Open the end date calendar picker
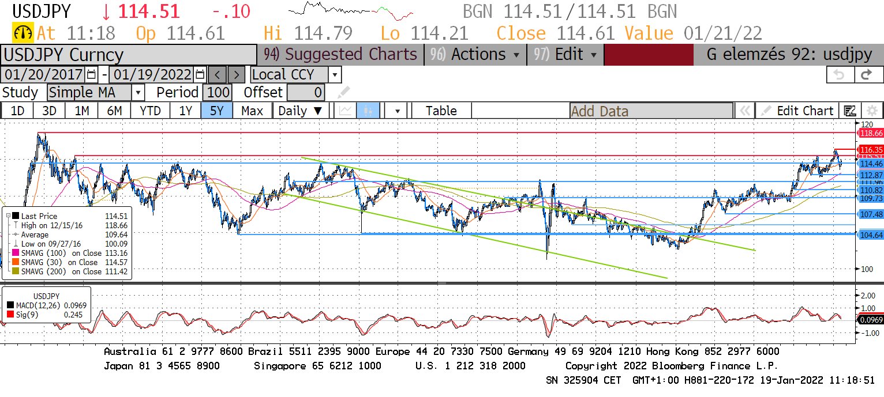884x397 pixels. coord(200,74)
